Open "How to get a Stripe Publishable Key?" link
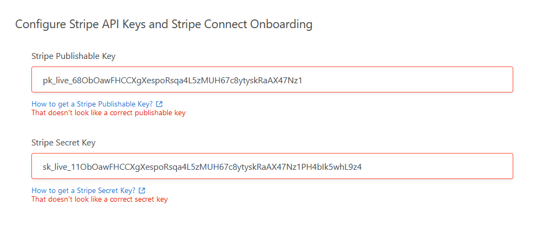Image resolution: width=543 pixels, height=226 pixels. [x=93, y=104]
